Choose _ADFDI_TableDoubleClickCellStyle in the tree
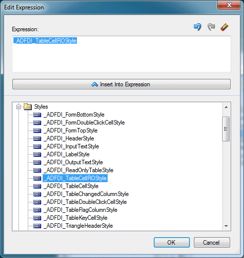Screen dimensions: 244x258 click(85, 202)
